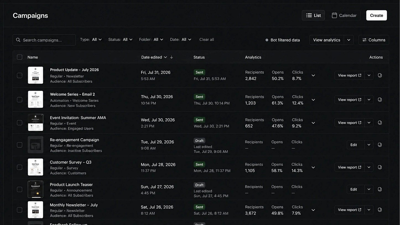Clear all filters
The image size is (400, 225).
pyautogui.click(x=207, y=40)
